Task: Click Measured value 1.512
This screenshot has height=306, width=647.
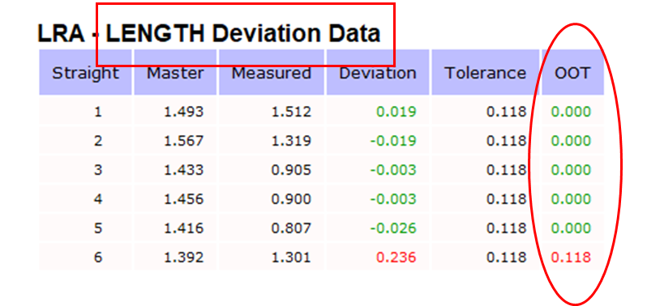Action: point(291,112)
